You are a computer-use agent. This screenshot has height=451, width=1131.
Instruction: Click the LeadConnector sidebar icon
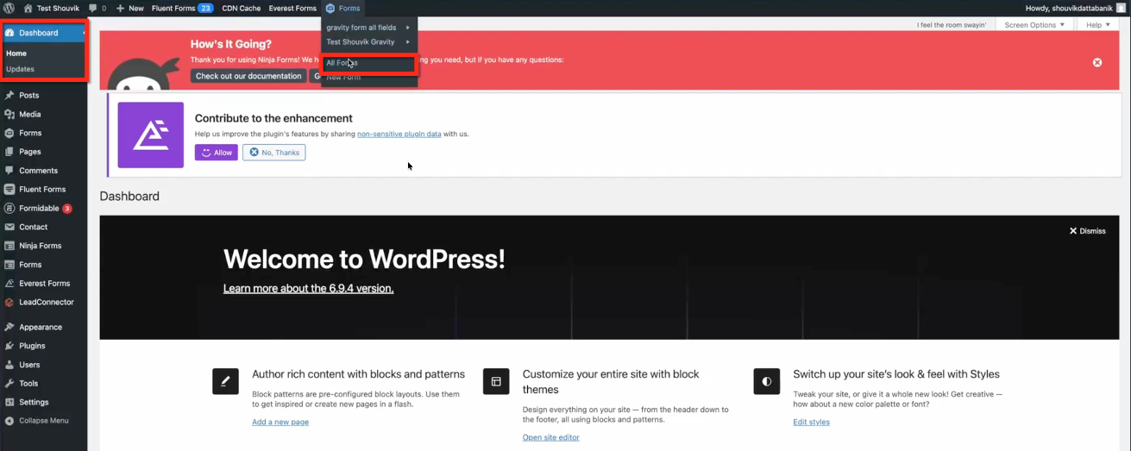9,302
